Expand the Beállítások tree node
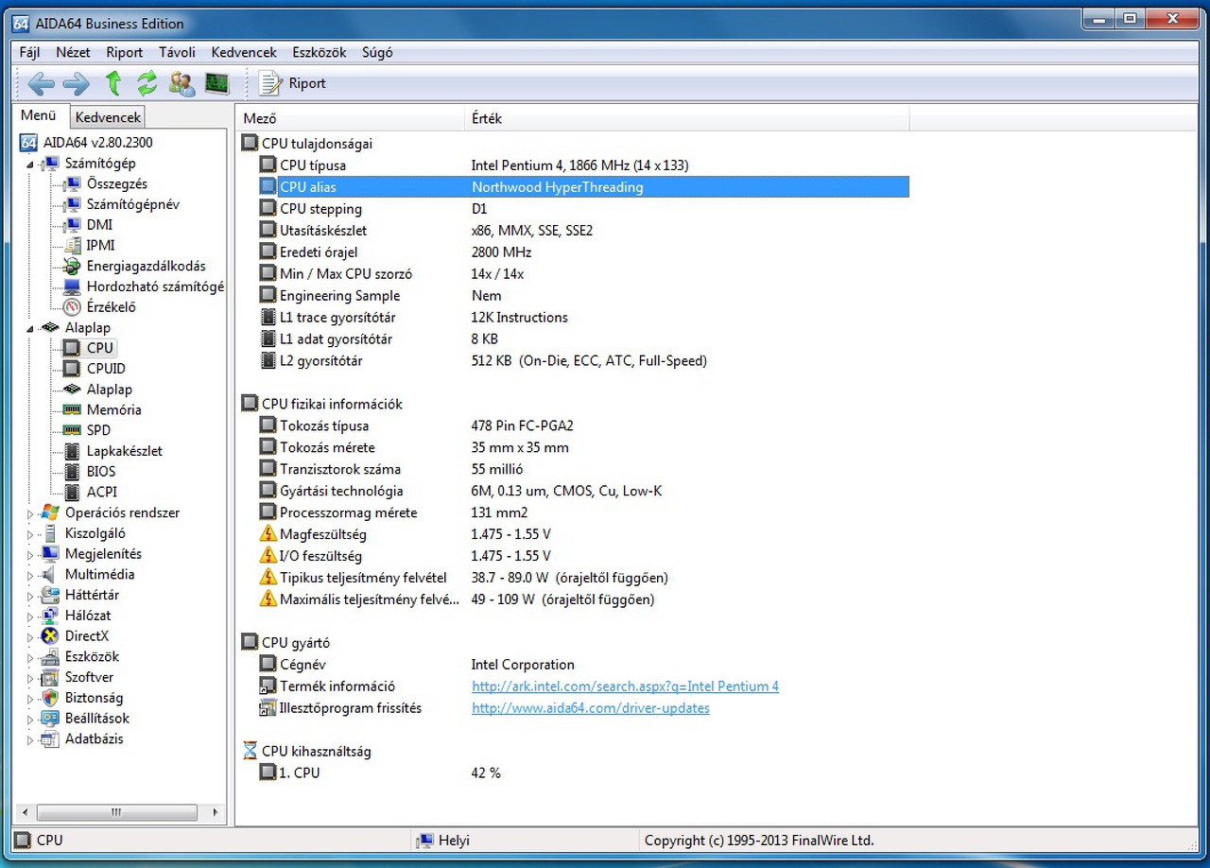The image size is (1210, 868). pos(30,719)
